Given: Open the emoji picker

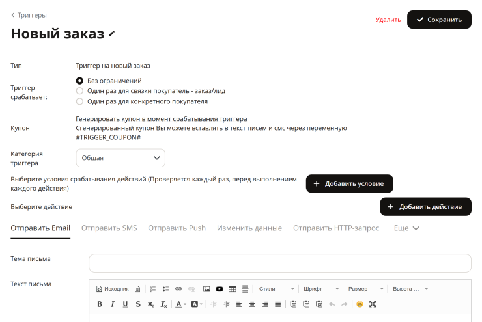Looking at the screenshot, I should 360,304.
